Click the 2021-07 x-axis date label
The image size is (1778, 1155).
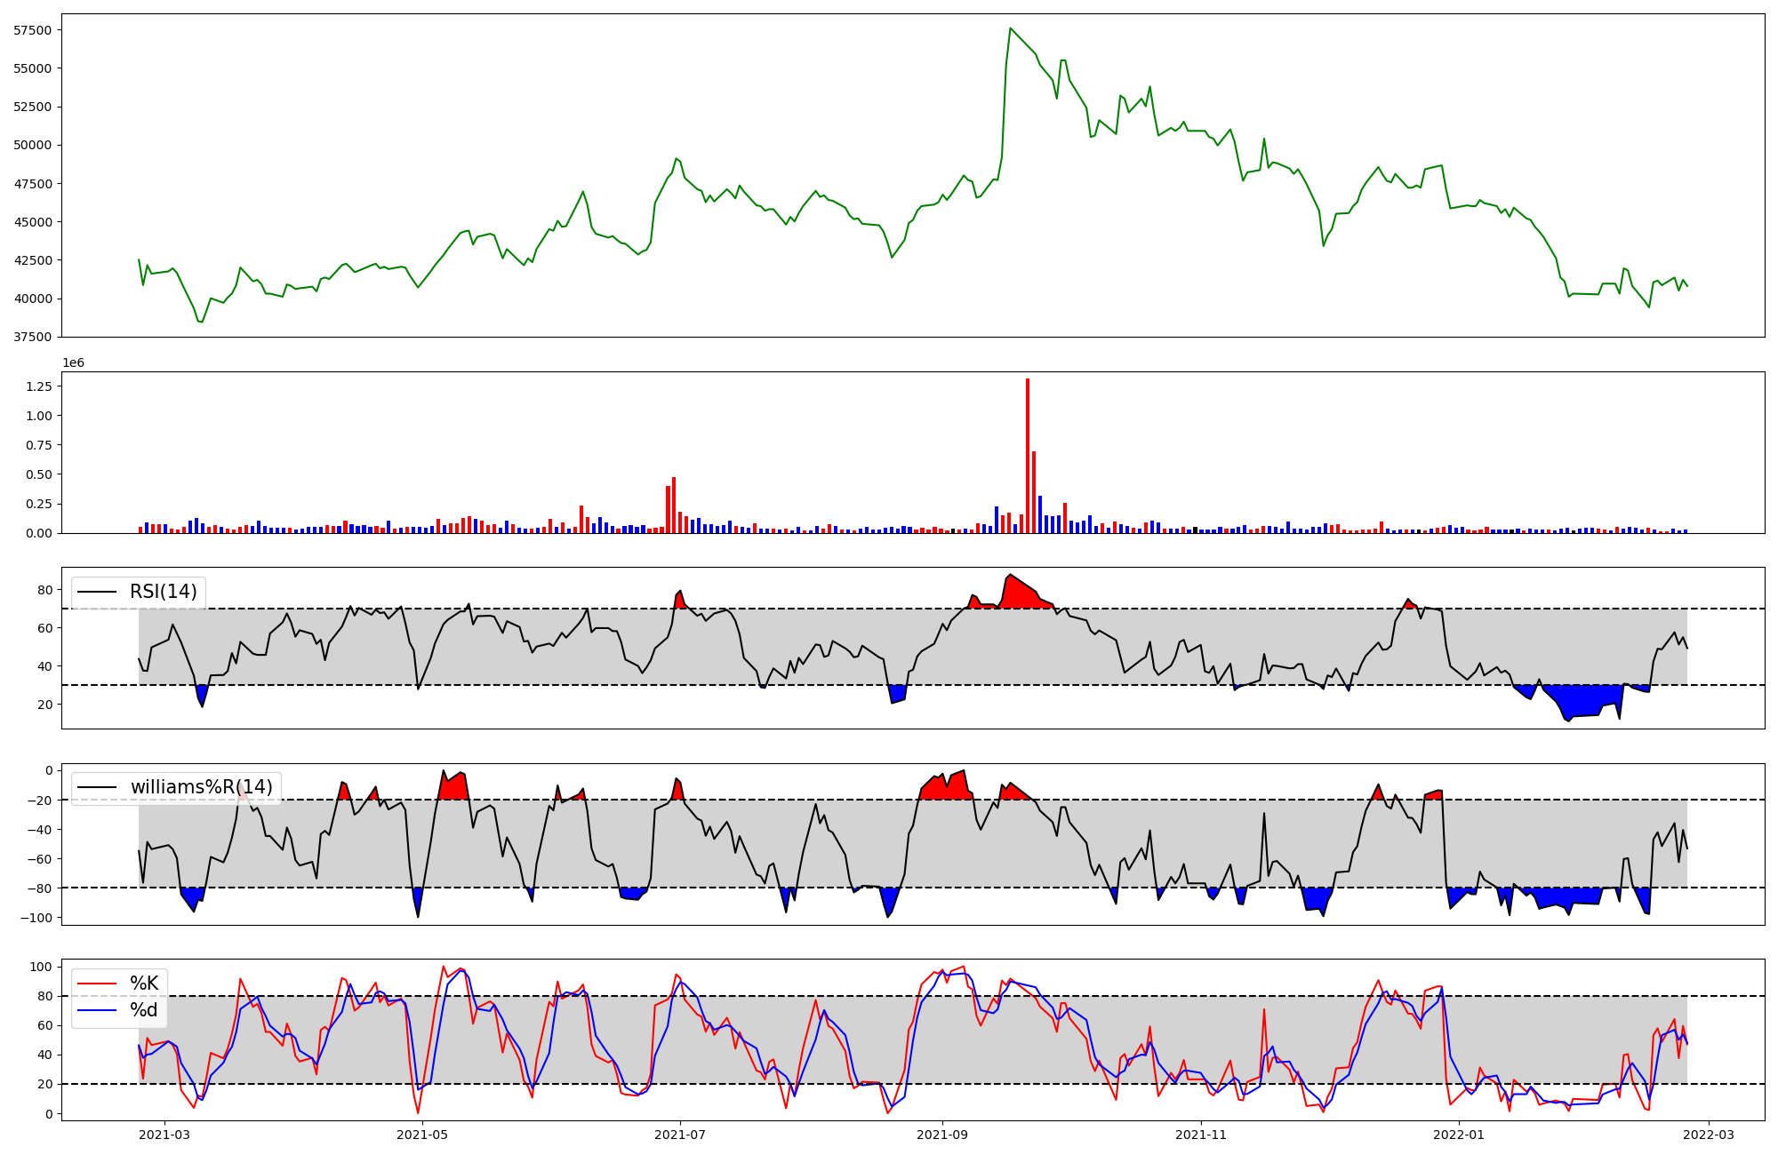[x=680, y=1134]
